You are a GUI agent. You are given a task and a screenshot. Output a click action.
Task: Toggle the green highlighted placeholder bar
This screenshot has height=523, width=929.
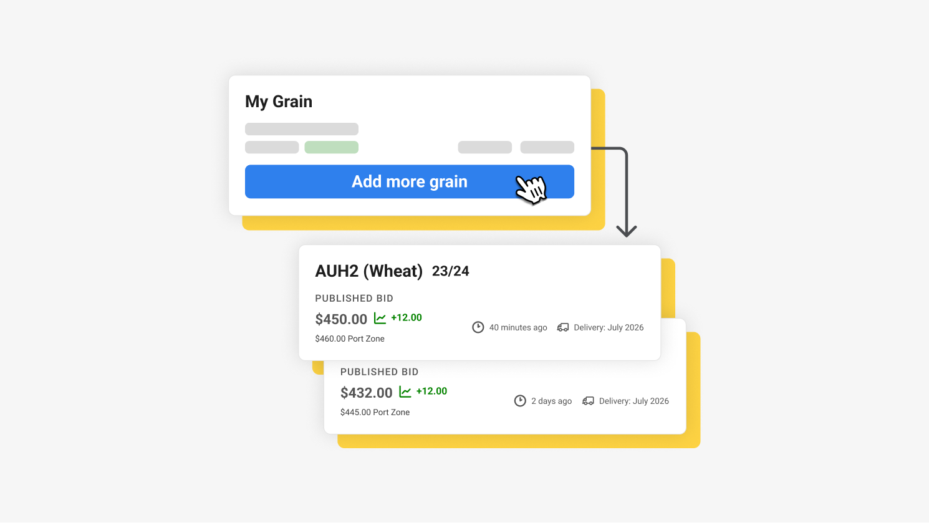331,147
